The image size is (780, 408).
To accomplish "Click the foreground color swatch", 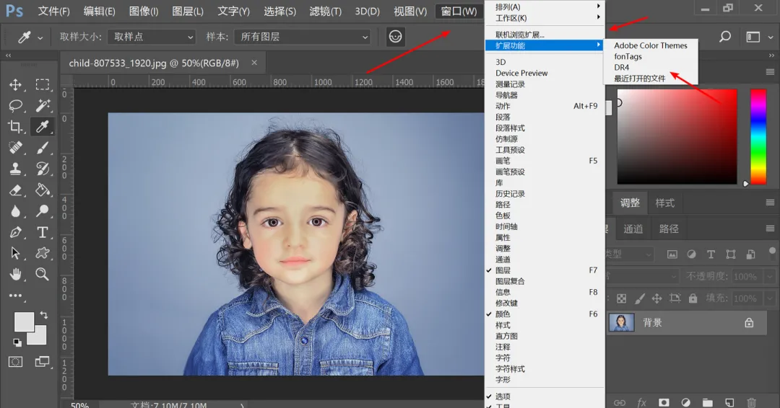I will tap(23, 321).
